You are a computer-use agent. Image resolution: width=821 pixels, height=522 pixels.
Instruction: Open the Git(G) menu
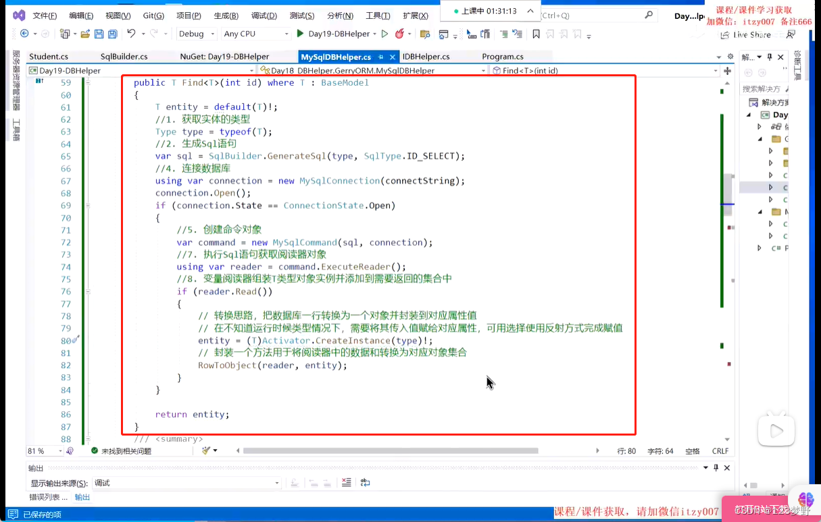click(153, 16)
